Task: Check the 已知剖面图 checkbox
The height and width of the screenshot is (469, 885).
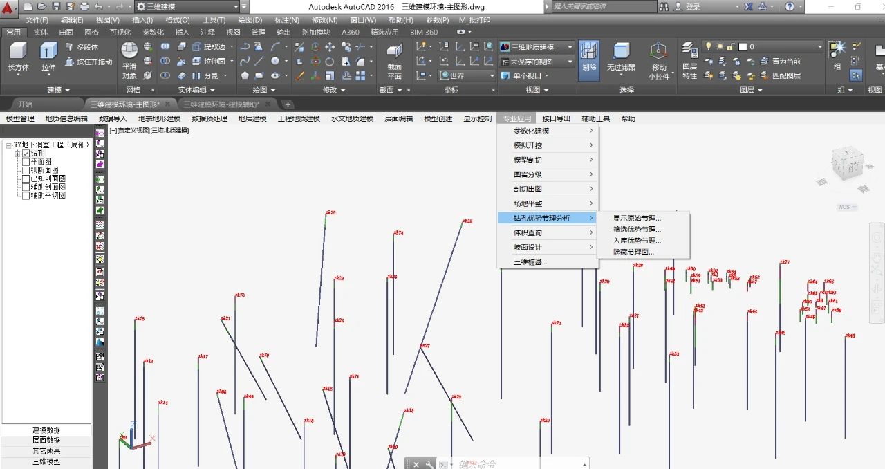Action: coord(26,179)
